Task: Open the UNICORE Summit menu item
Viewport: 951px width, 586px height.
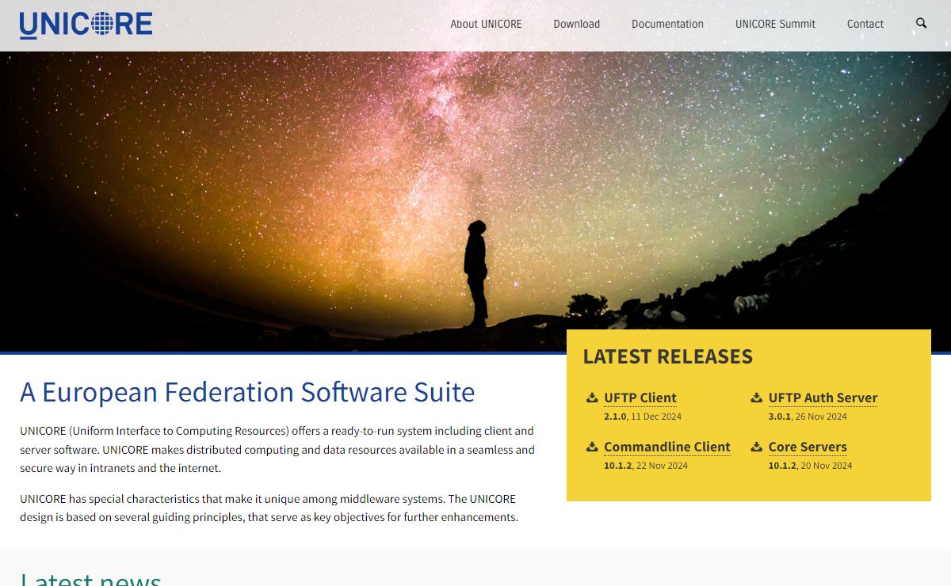Action: (775, 24)
